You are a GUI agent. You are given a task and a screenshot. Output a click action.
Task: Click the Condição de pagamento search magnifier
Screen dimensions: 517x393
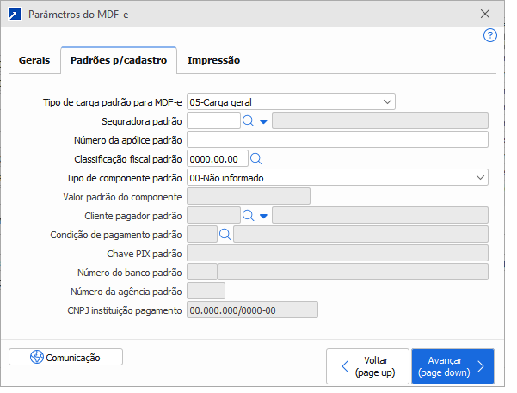[x=225, y=234]
